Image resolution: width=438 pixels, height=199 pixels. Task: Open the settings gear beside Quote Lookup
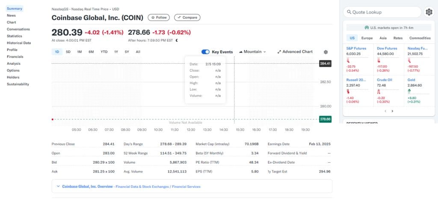429,12
